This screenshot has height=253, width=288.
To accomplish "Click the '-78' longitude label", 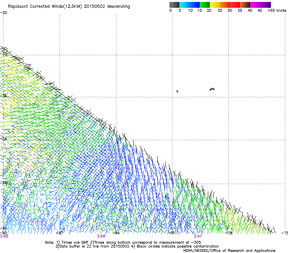I will [229, 233].
